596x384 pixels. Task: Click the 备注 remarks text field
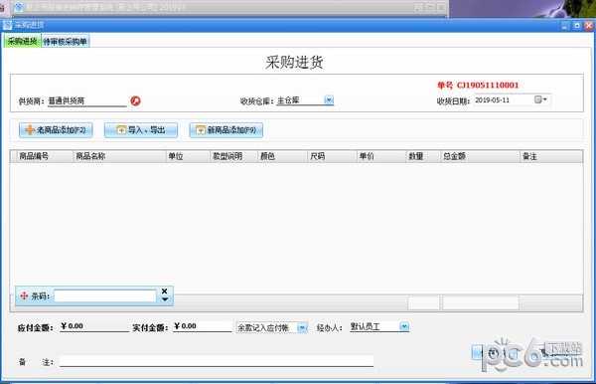[217, 361]
